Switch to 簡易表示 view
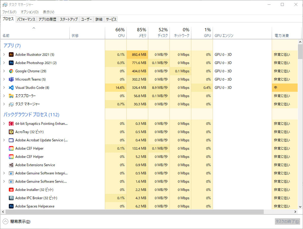The image size is (303, 229). tap(17, 221)
